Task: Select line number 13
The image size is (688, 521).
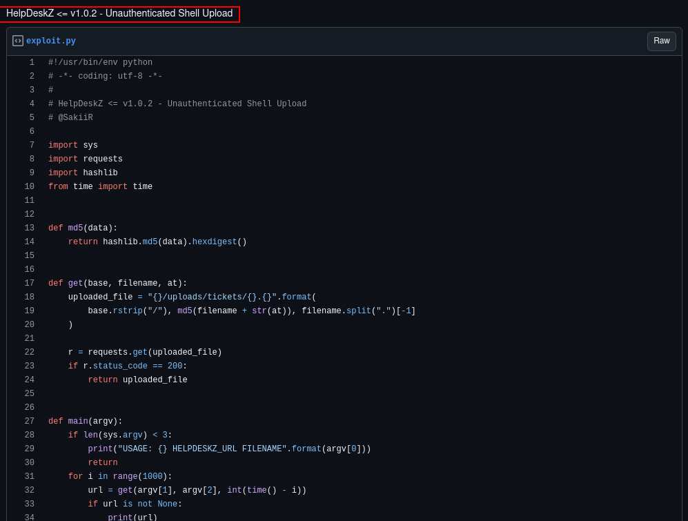Action: coord(30,228)
